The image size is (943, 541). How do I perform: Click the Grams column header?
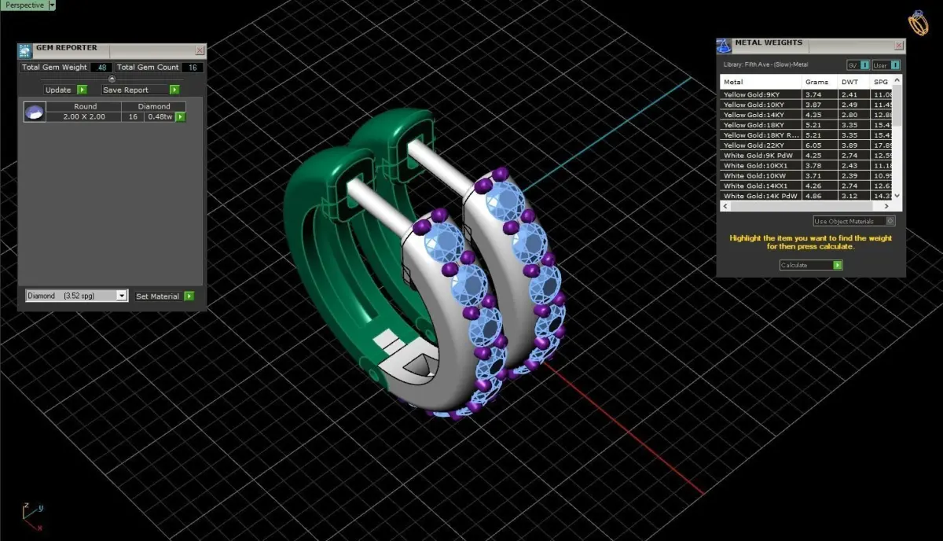[820, 82]
